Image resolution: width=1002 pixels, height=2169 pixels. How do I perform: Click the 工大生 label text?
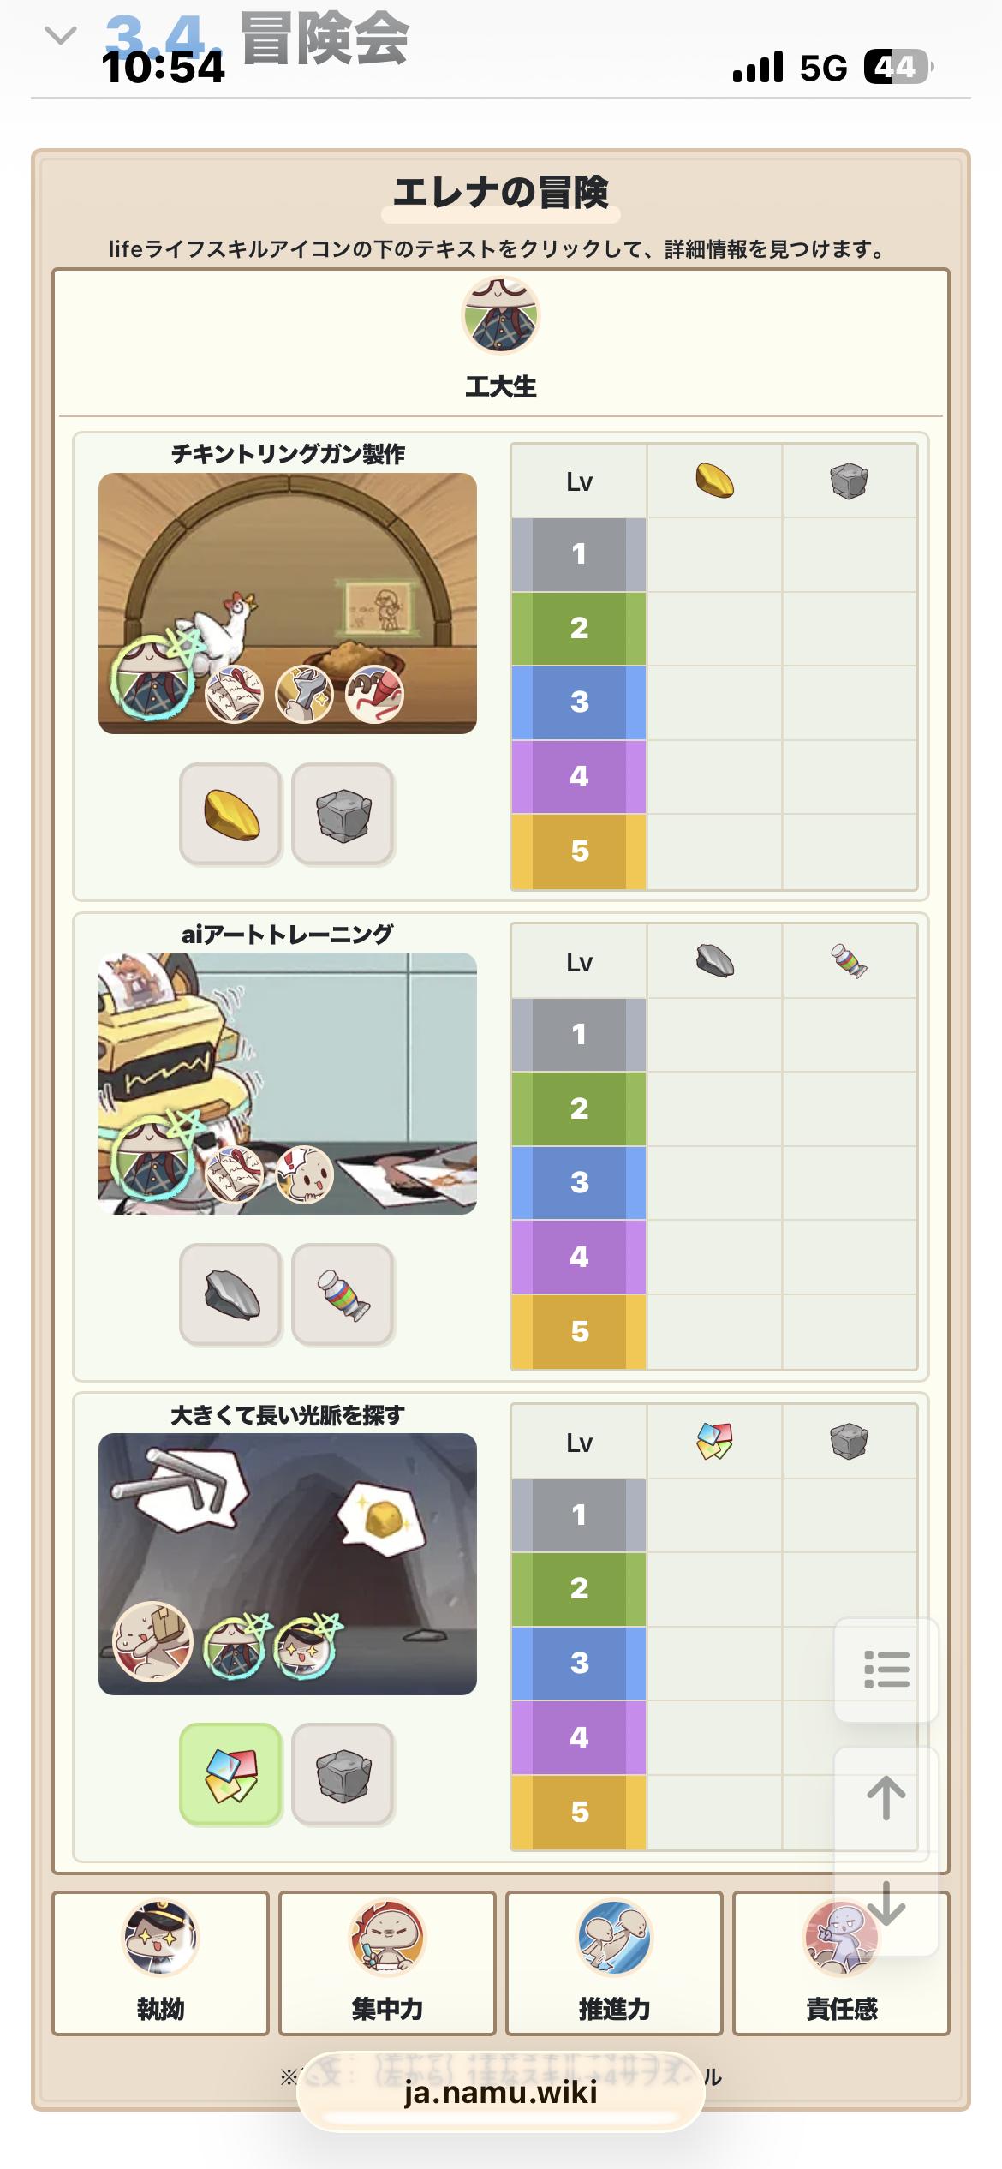pyautogui.click(x=501, y=386)
